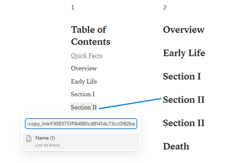The width and height of the screenshot is (241, 163).
Task: Click the Section II heading the blue line points to
Action: coord(184,100)
